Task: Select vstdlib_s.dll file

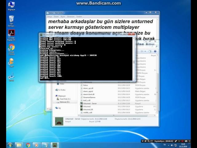Action: click(x=118, y=113)
